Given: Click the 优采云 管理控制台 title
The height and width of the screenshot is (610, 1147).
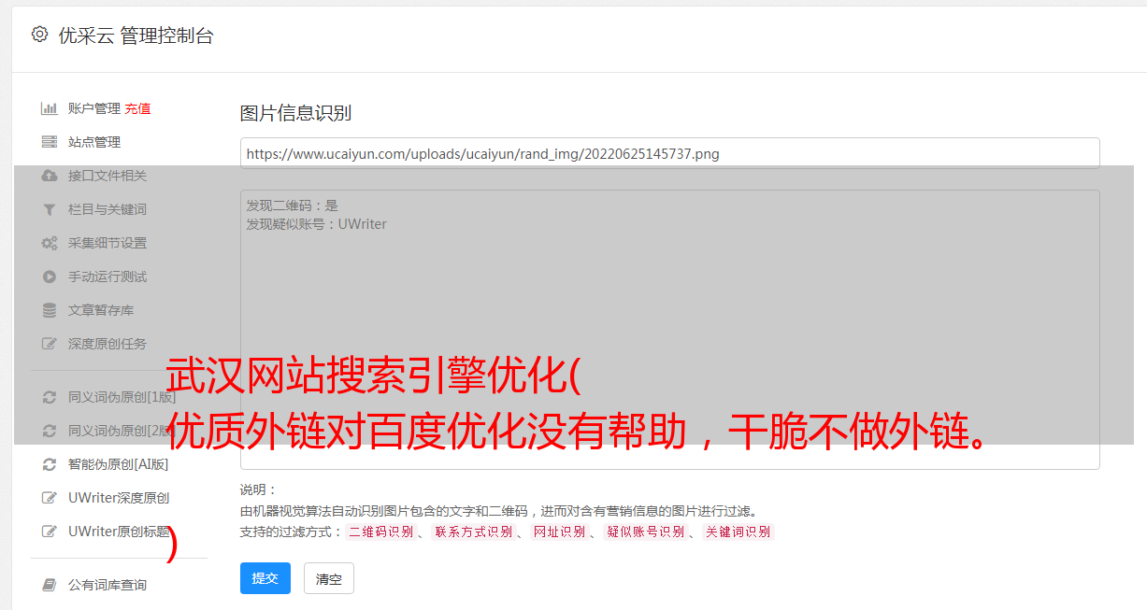Looking at the screenshot, I should (136, 35).
